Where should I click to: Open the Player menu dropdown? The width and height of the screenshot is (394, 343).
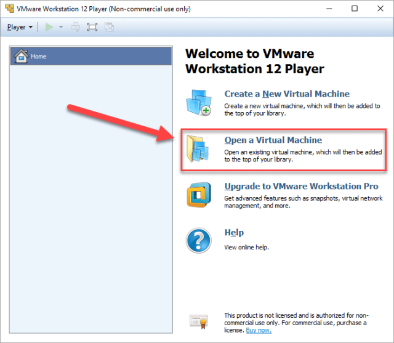[x=20, y=27]
